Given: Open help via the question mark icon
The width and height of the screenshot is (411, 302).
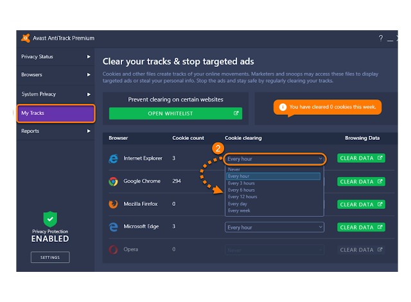Looking at the screenshot, I should 381,38.
